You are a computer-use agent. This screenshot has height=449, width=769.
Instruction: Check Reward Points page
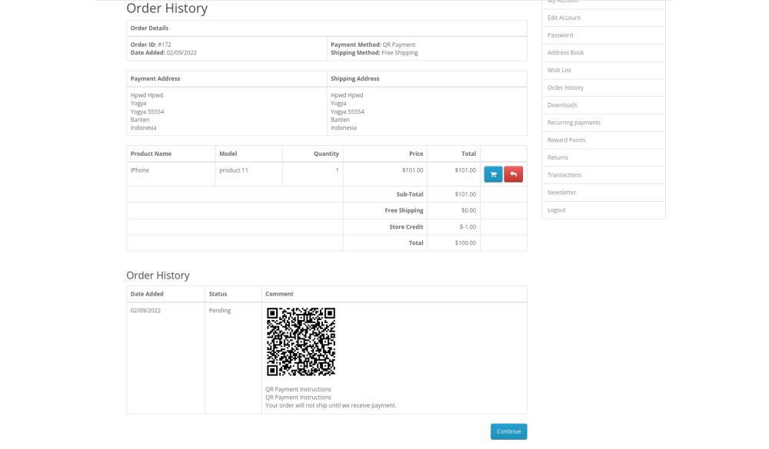click(x=566, y=140)
